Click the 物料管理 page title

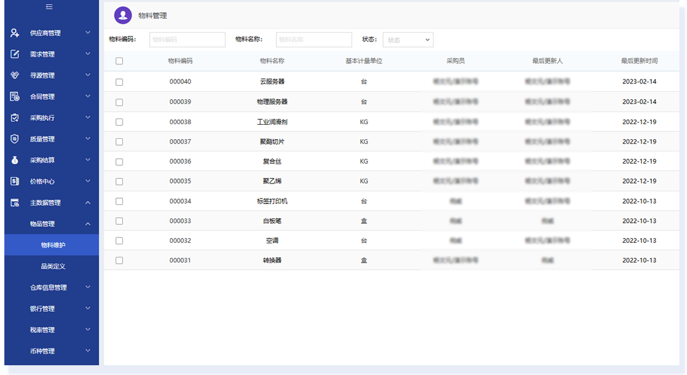point(153,16)
